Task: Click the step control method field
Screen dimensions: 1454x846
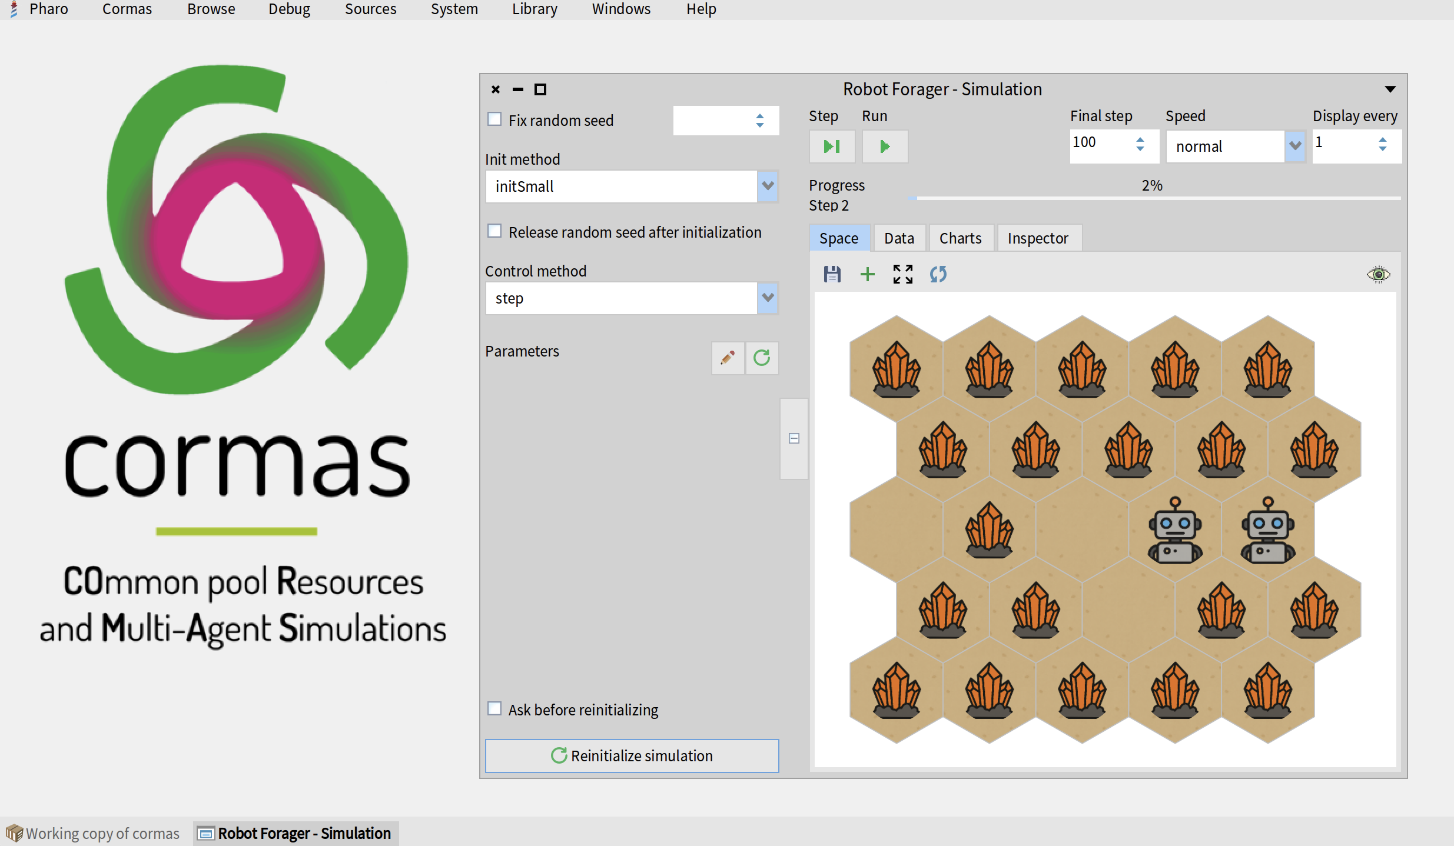Action: (621, 298)
